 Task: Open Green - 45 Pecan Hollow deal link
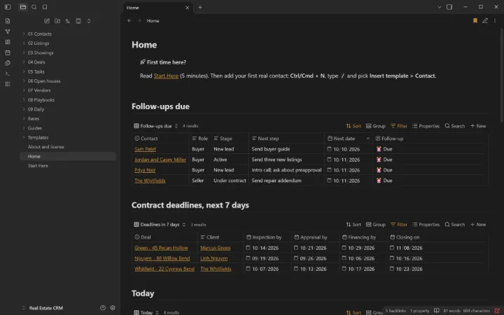pos(161,248)
